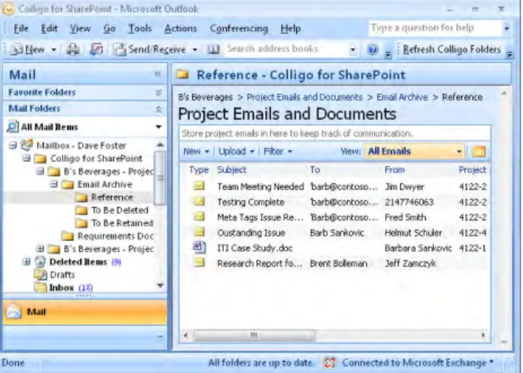Expand the Favorite Folders section
This screenshot has width=523, height=373.
(159, 93)
